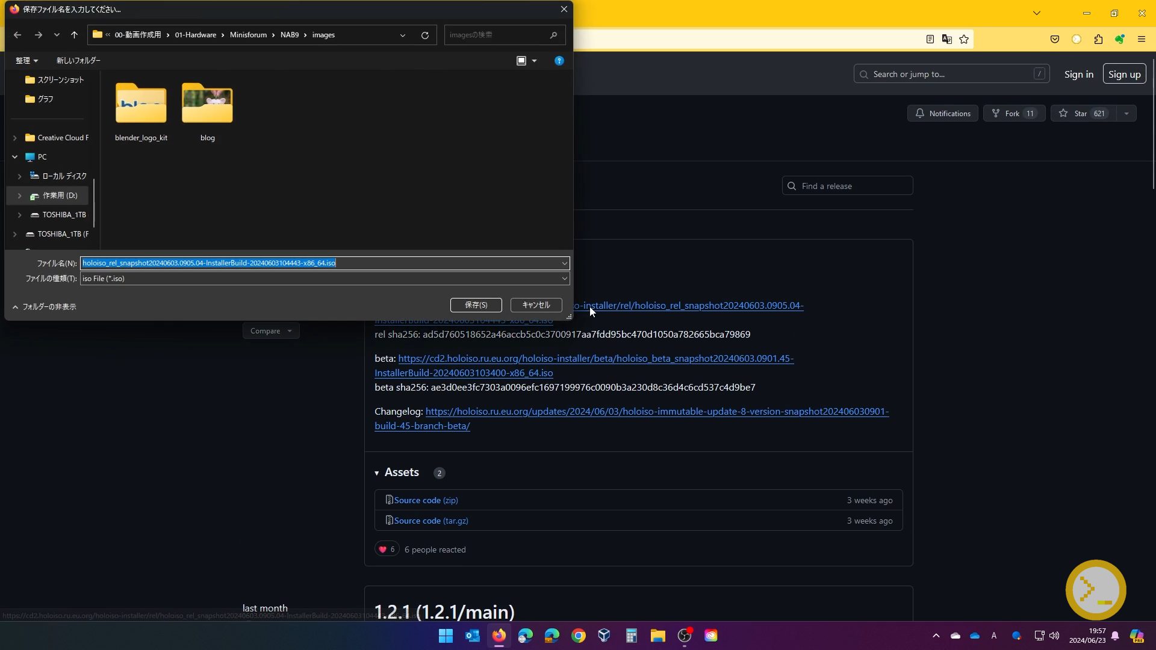The image size is (1156, 650).
Task: Click the 保存(S) button
Action: (476, 305)
